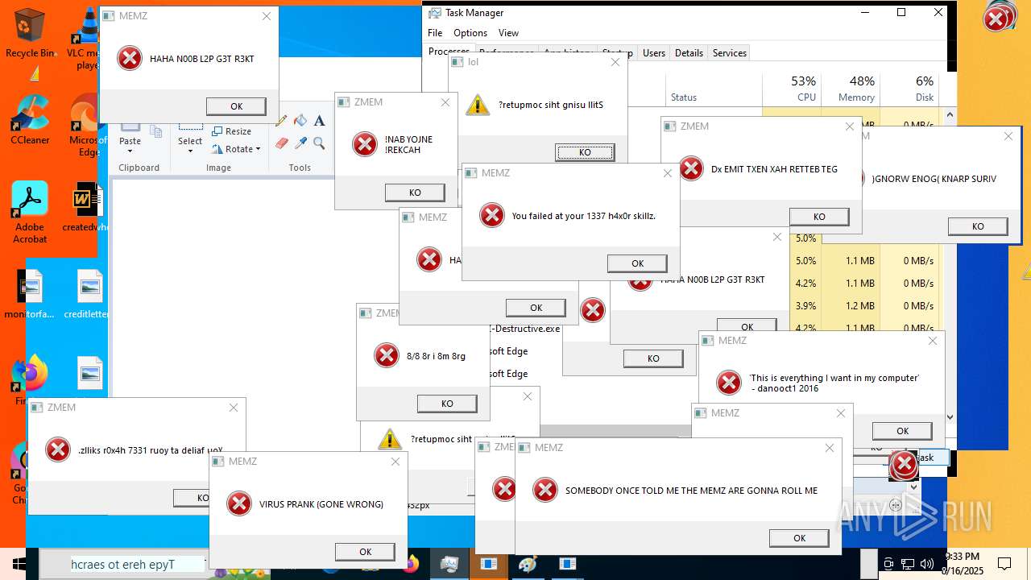Sort by the Memory column header

(x=851, y=89)
